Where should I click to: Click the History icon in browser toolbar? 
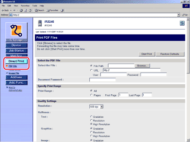[62, 11]
